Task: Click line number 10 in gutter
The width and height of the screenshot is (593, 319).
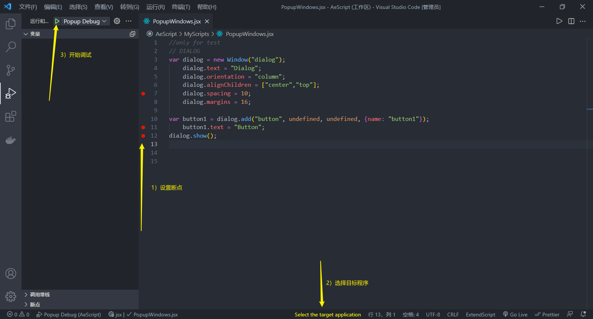Action: click(x=154, y=119)
